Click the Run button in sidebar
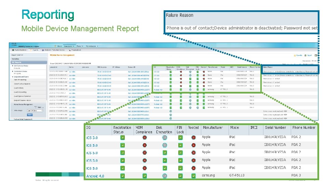Viewport: 328px width, 185px height. 30,115
